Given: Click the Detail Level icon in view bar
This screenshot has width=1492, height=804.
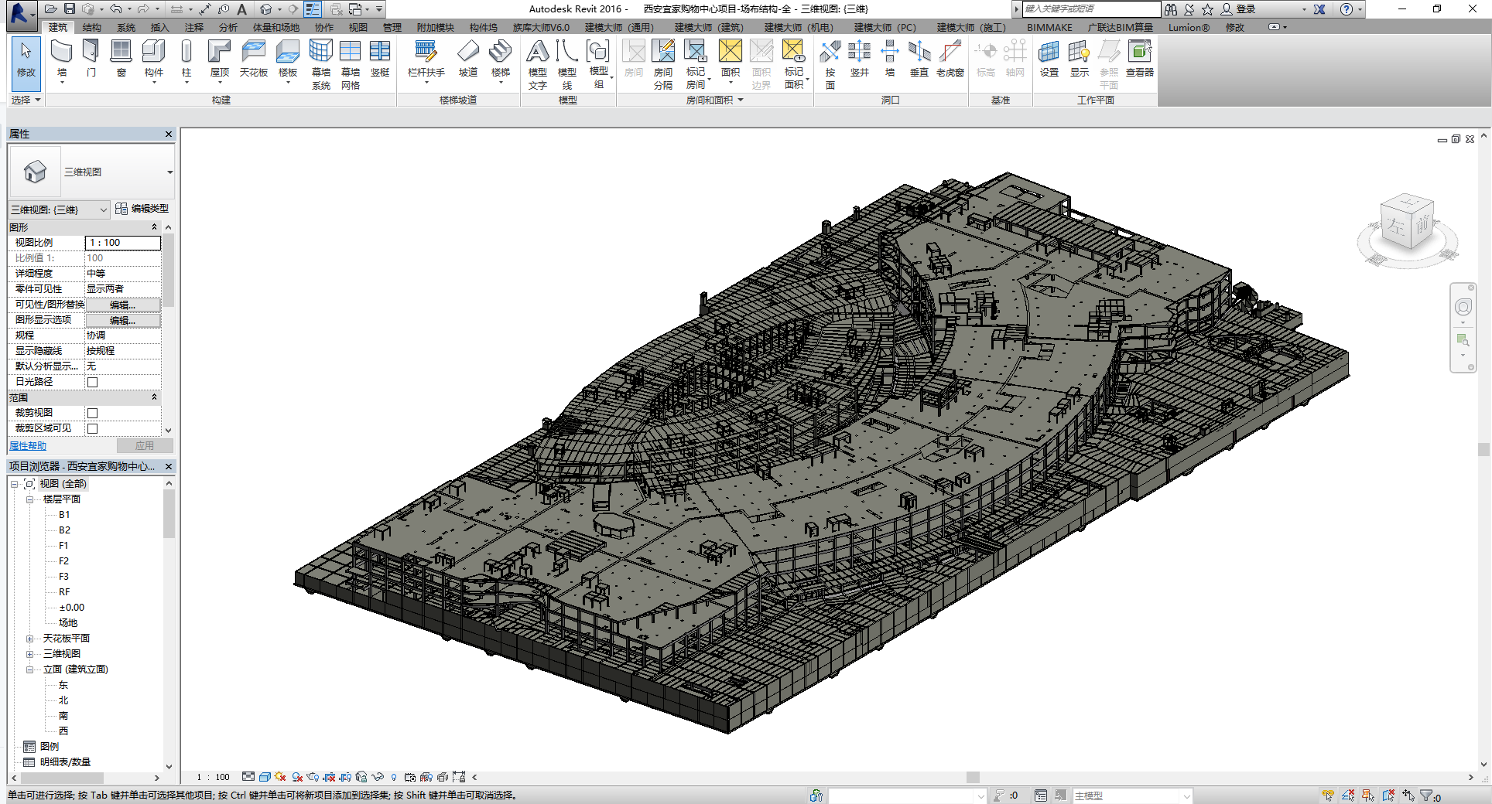Looking at the screenshot, I should [248, 777].
